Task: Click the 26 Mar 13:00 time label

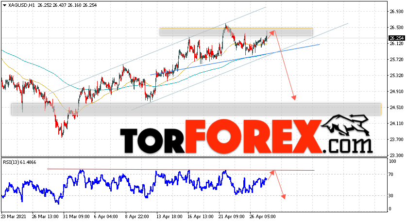Action: [x=45, y=216]
